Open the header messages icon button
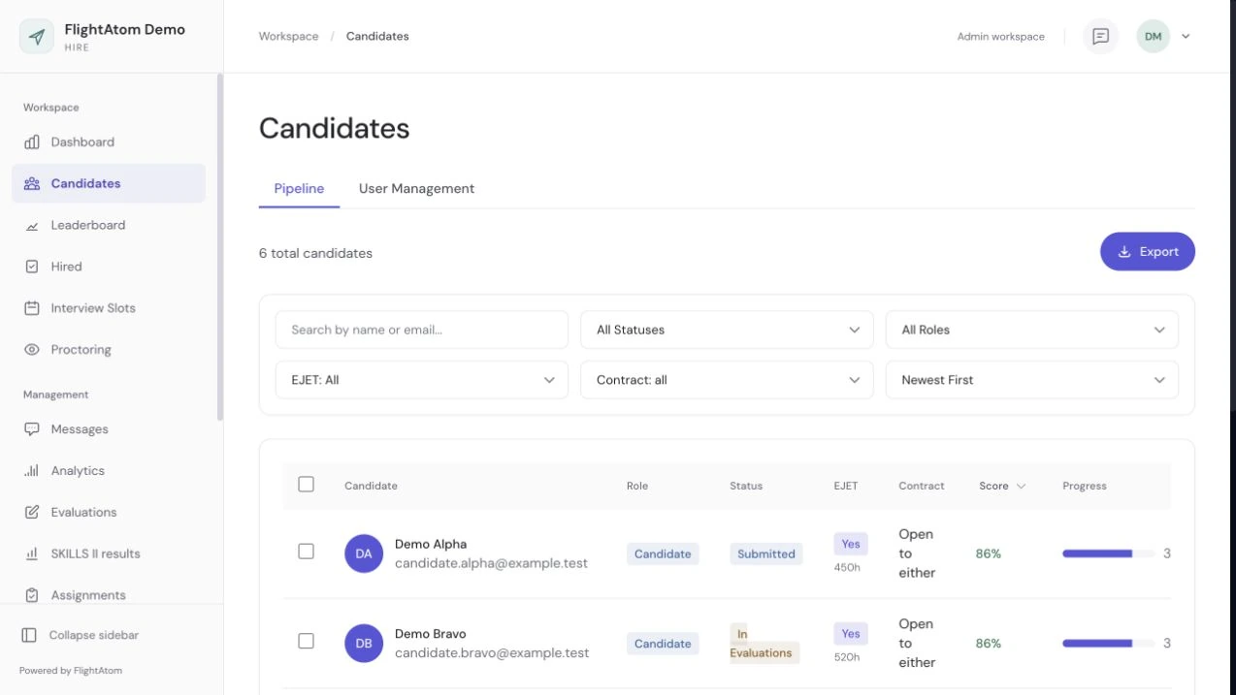The height and width of the screenshot is (695, 1236). [1100, 37]
